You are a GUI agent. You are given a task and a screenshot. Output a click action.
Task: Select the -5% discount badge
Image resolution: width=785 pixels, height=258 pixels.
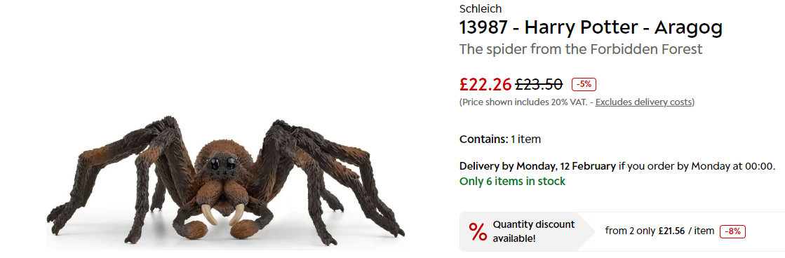point(584,85)
